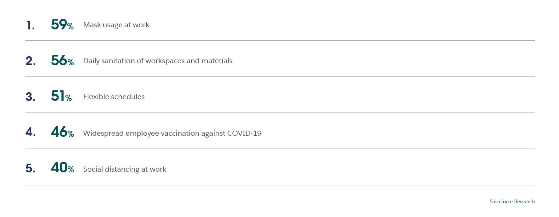559x217 pixels.
Task: Select the 'Flexible schedules' text
Action: click(x=114, y=97)
